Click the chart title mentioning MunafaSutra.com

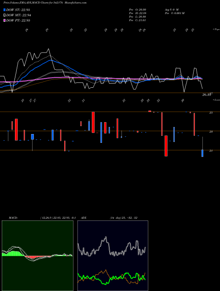45,3
